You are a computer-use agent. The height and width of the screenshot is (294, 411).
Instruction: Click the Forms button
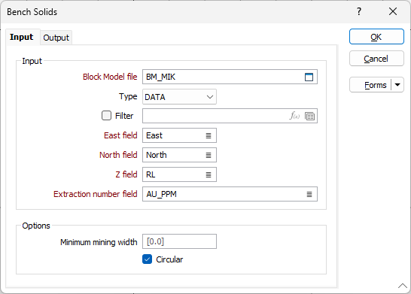(x=370, y=85)
